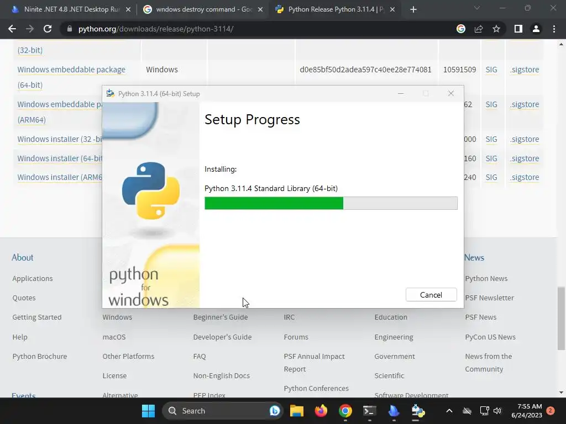Launch Firefox from the taskbar

[x=321, y=411]
